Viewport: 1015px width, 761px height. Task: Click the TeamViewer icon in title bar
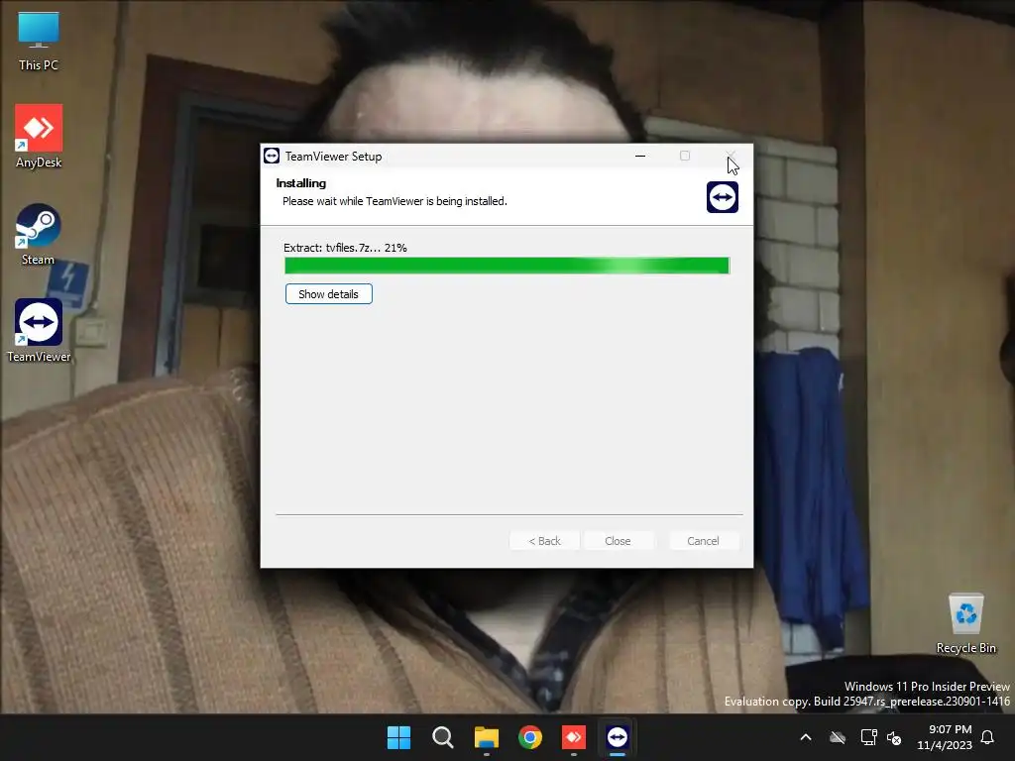click(272, 156)
